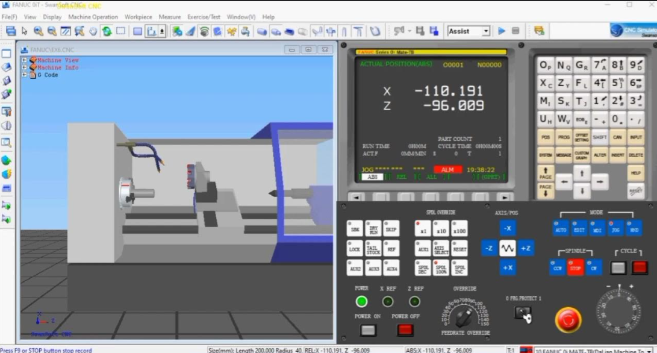Click the rapid traverse wave button
Viewport: 657px width, 353px height.
[508, 248]
